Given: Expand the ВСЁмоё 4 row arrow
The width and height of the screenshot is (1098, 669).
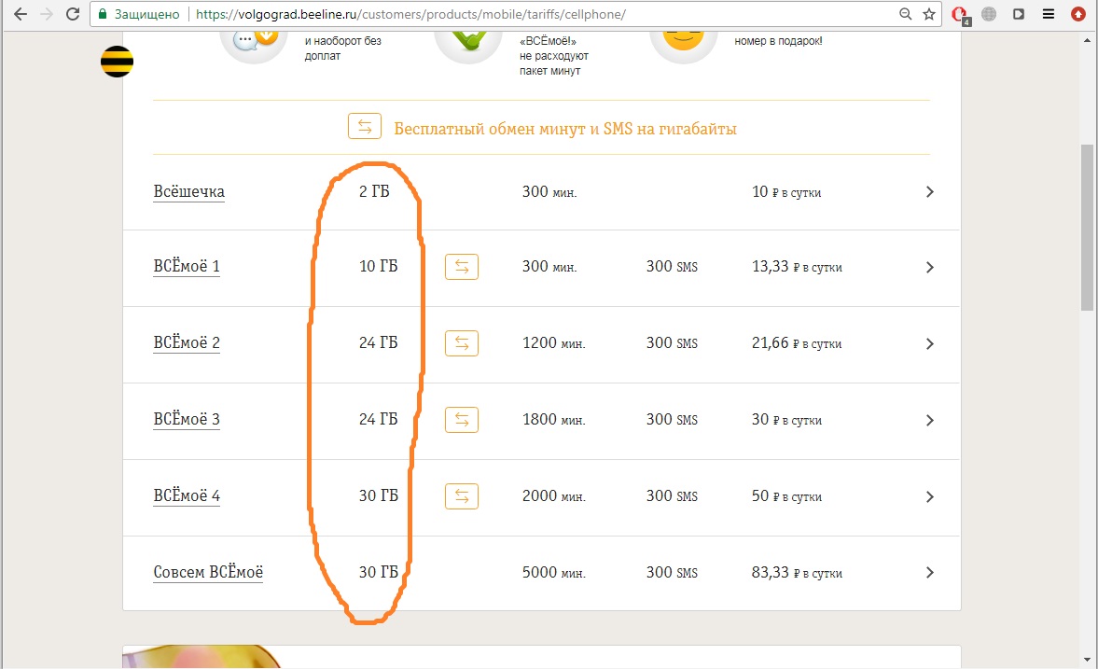Looking at the screenshot, I should 930,496.
